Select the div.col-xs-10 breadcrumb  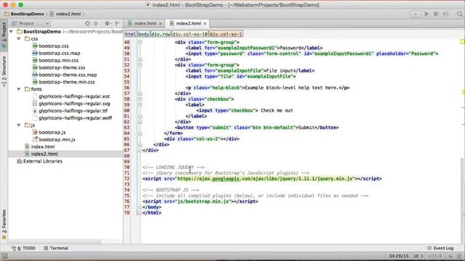point(190,34)
